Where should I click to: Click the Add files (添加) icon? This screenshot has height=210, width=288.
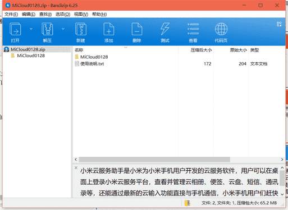(x=109, y=29)
